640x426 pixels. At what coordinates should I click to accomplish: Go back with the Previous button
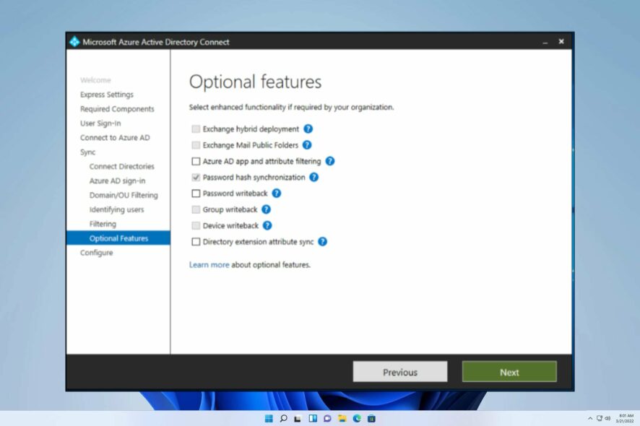tap(400, 372)
